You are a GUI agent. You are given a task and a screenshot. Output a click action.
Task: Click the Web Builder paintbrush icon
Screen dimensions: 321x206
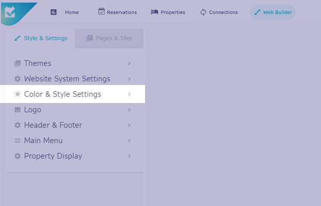pyautogui.click(x=257, y=12)
